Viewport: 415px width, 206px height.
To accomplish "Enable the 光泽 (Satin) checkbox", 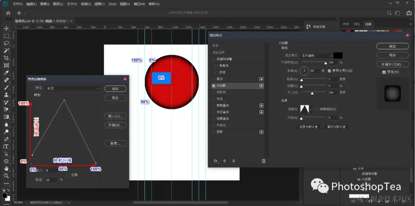I will click(x=214, y=99).
